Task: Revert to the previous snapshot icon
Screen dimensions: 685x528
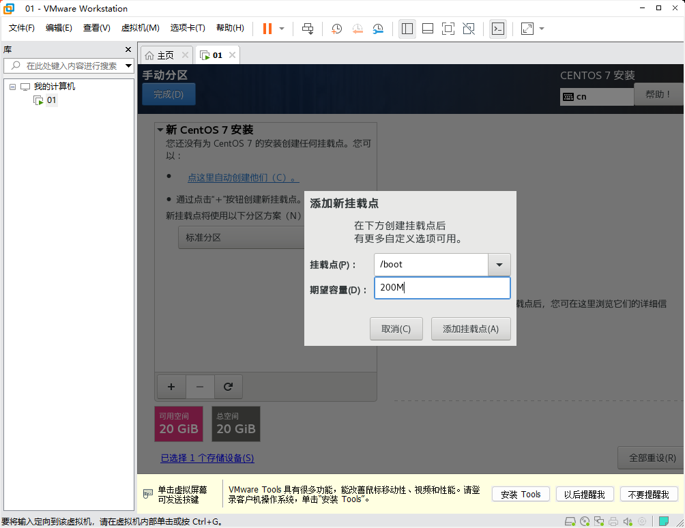Action: [x=358, y=29]
